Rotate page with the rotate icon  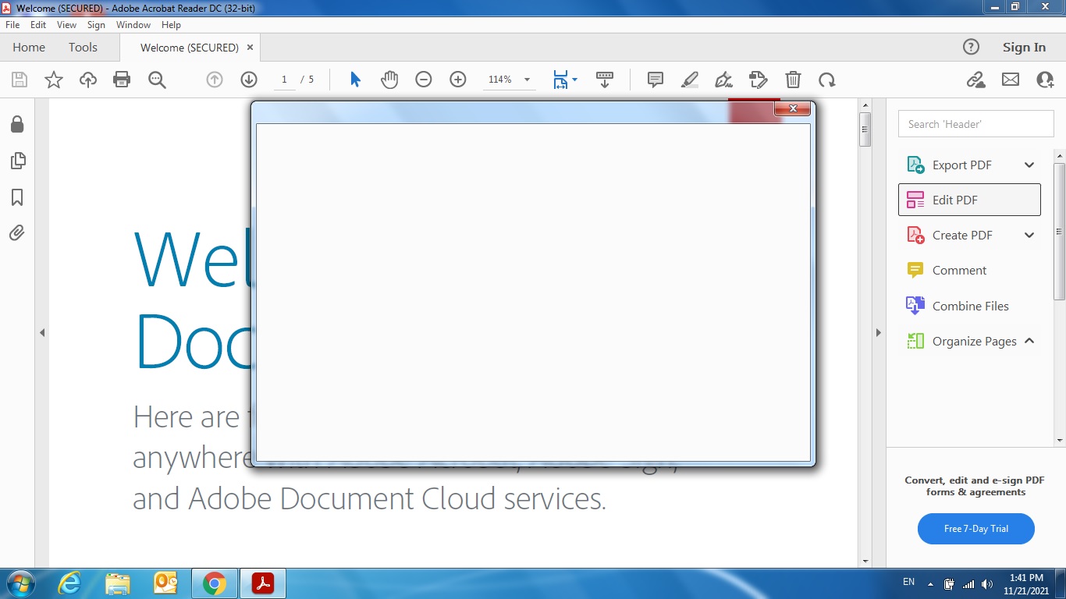[827, 80]
